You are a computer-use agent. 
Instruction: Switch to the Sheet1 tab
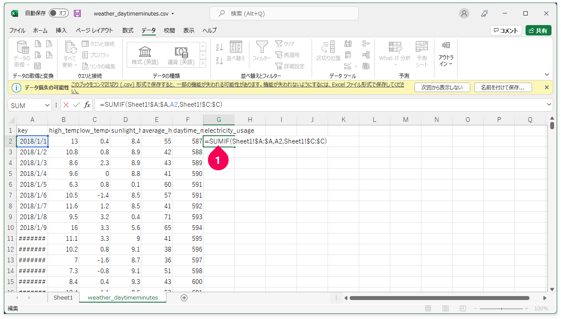63,297
